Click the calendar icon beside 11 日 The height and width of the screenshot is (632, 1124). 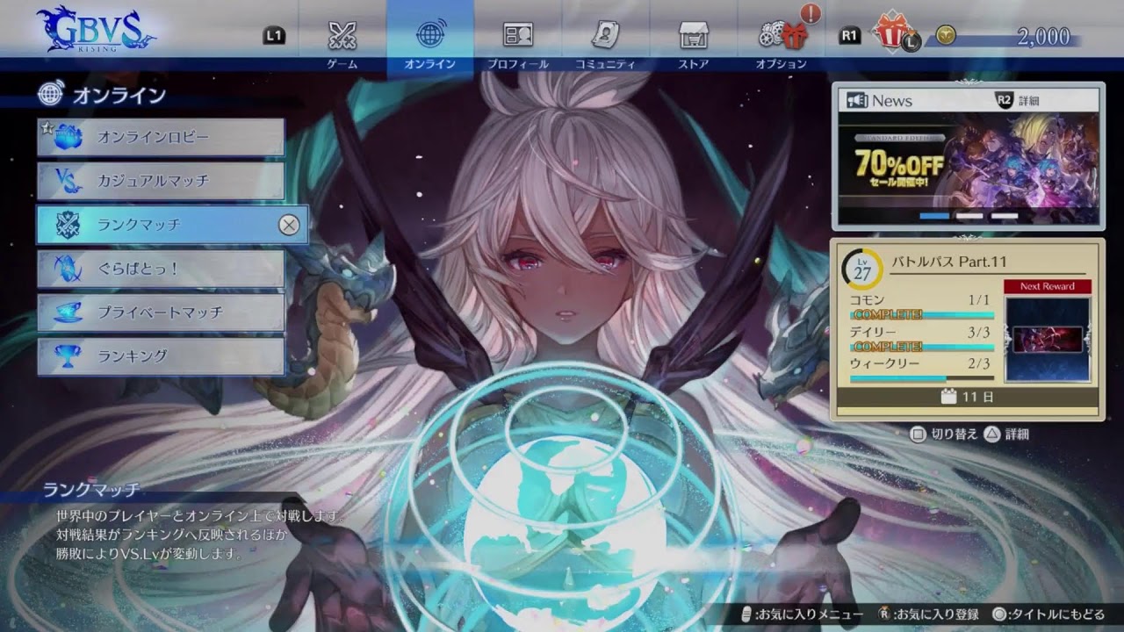click(x=947, y=397)
